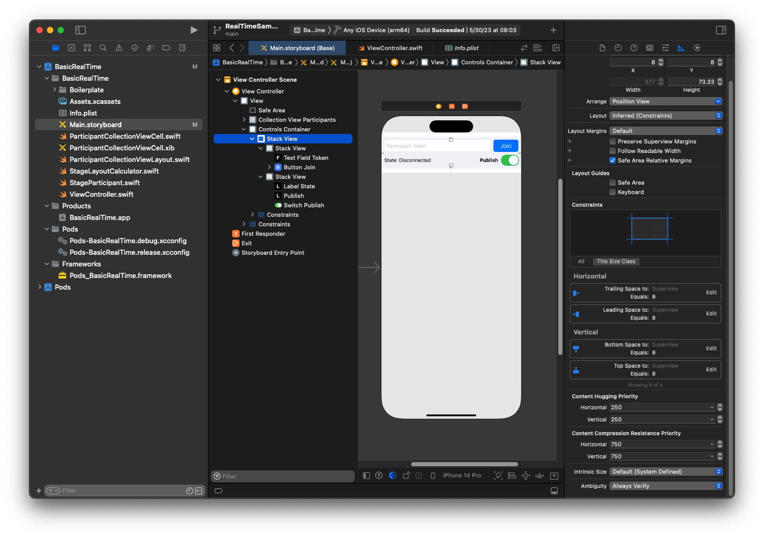Open the Attributes inspector
The image size is (764, 537).
tap(665, 47)
